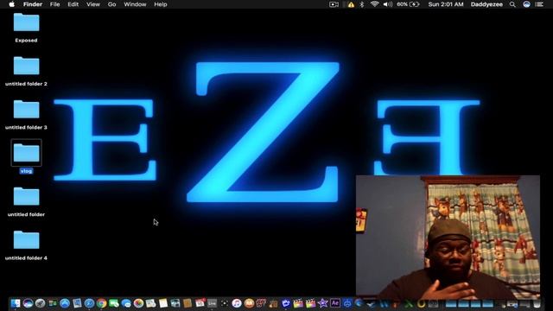
Task: Launch Google Chrome from the Dock
Action: click(102, 303)
